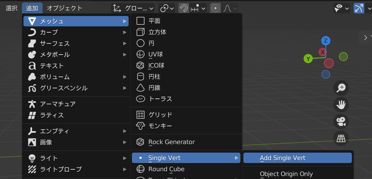Click the zoom view magnifier button

coord(341,88)
